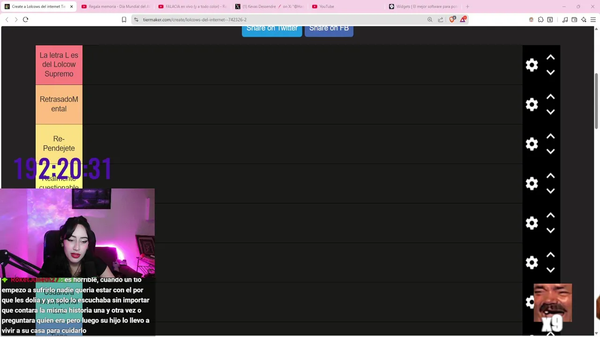Move 'Realmente cuestionable' tier down
The image size is (600, 337).
[x=551, y=191]
